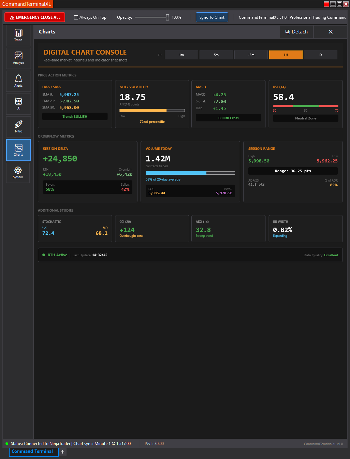This screenshot has width=350, height=459.
Task: Select the 15m timeframe
Action: pyautogui.click(x=251, y=55)
